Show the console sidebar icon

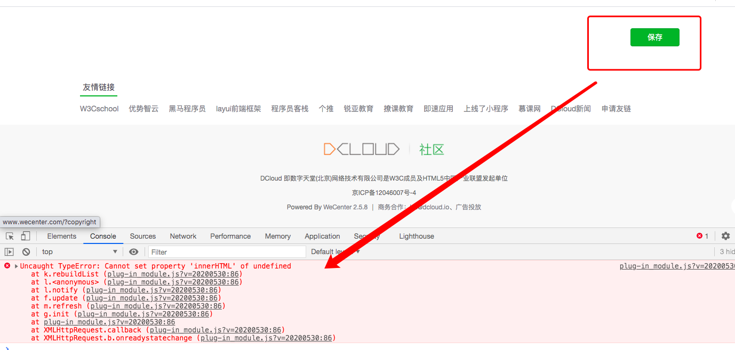[9, 252]
